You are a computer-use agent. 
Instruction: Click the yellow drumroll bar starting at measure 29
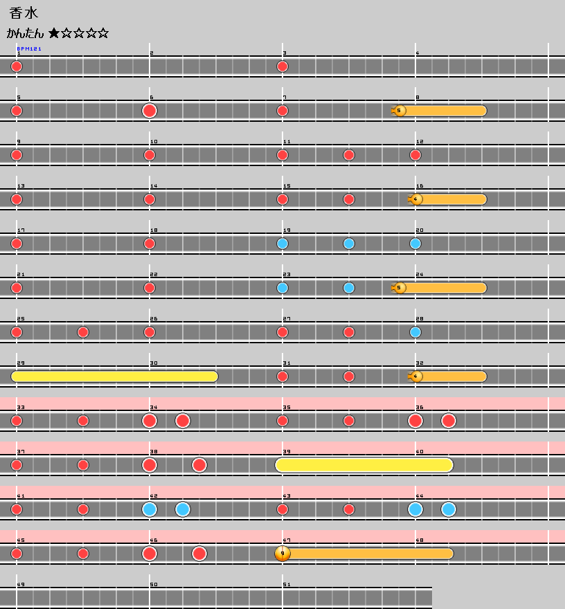pos(114,376)
